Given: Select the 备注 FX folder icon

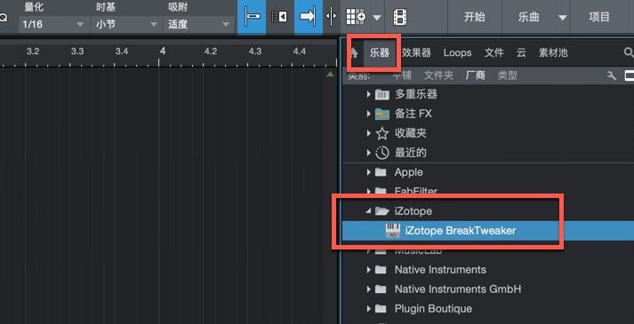Looking at the screenshot, I should click(382, 115).
